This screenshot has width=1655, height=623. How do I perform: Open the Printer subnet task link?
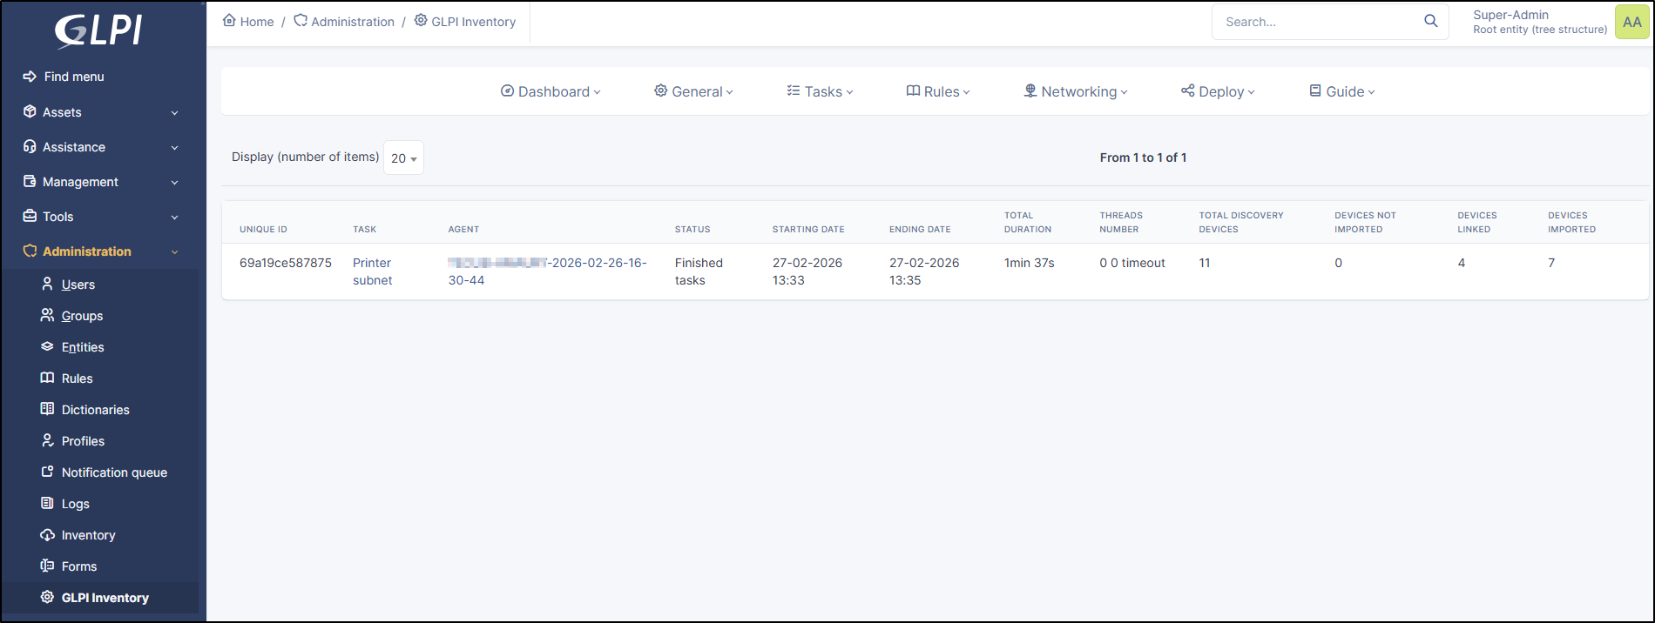372,271
